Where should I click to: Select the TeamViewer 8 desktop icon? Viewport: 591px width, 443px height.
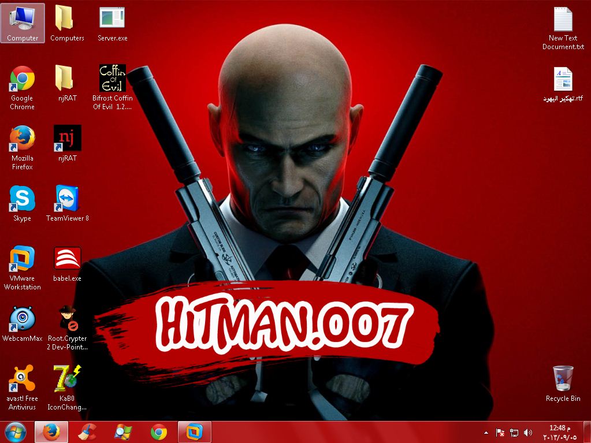click(67, 199)
